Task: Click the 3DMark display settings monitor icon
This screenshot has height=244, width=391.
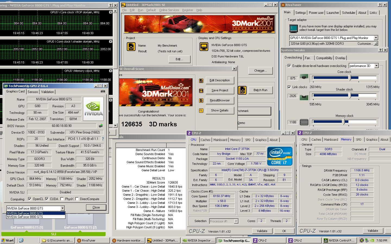Action: pos(204,47)
